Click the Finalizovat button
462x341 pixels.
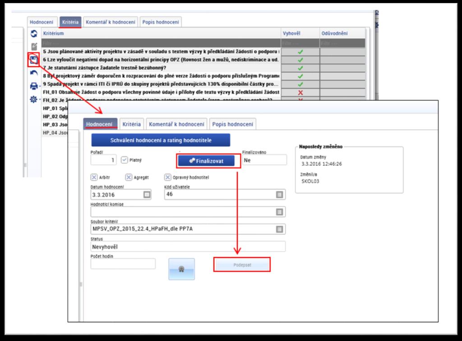[206, 161]
